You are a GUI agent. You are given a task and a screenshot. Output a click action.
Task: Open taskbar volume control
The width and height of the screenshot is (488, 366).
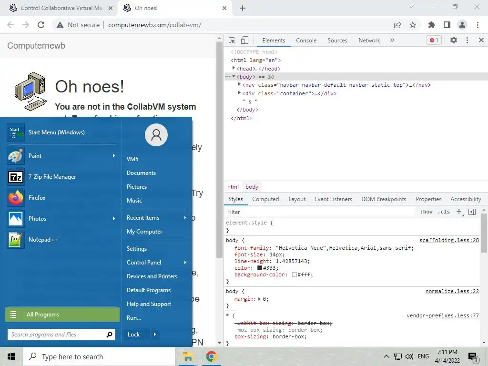click(409, 356)
